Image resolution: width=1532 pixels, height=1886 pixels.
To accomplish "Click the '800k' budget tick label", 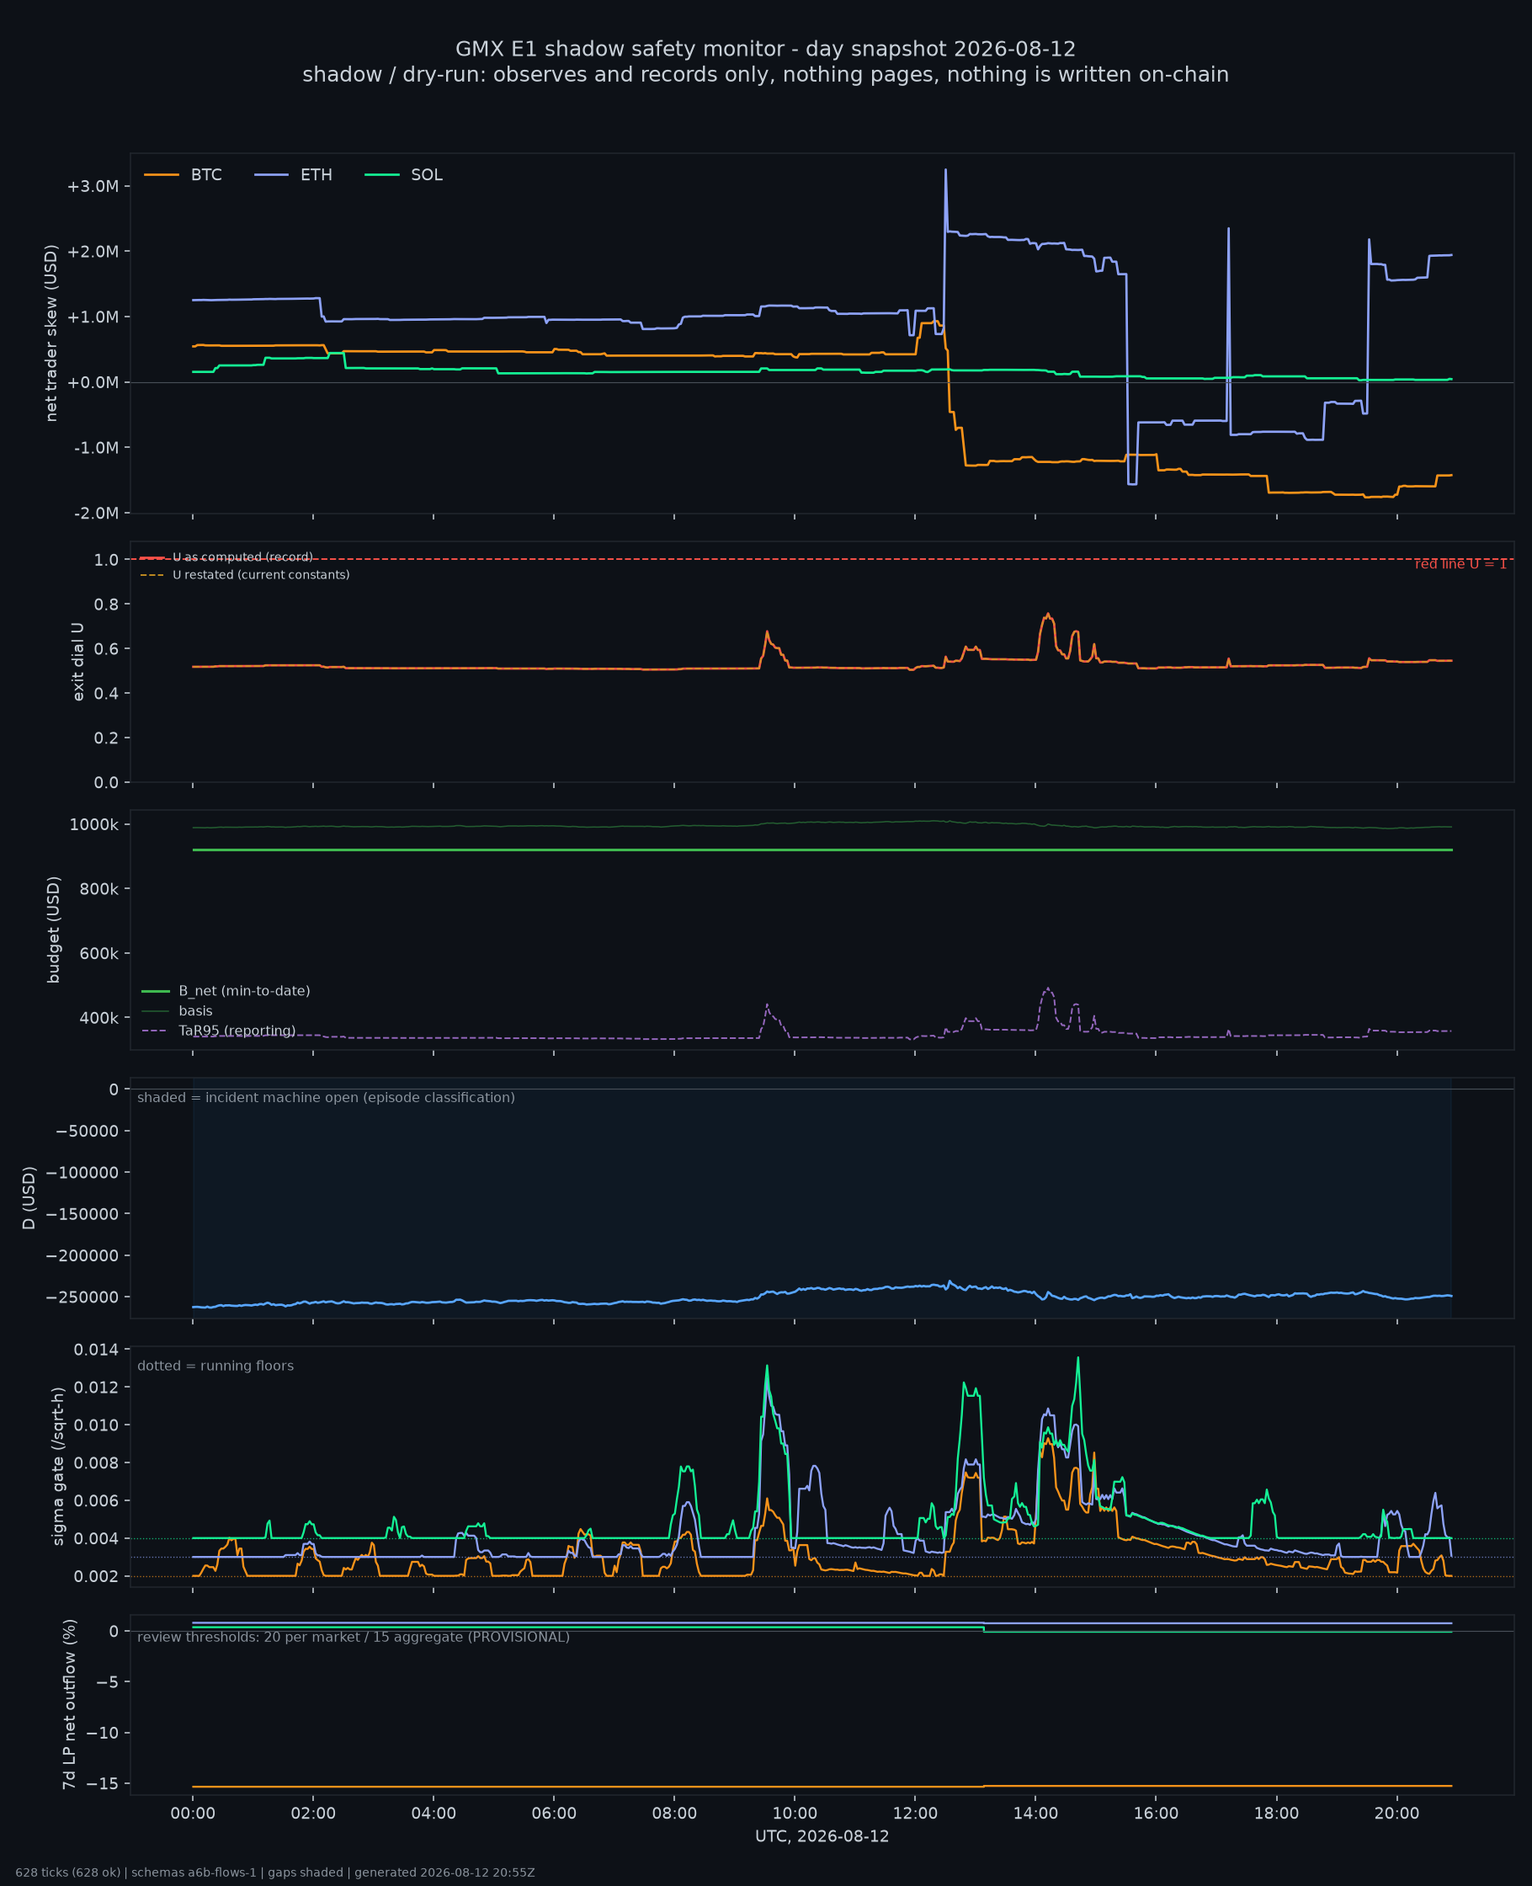I will (x=98, y=889).
